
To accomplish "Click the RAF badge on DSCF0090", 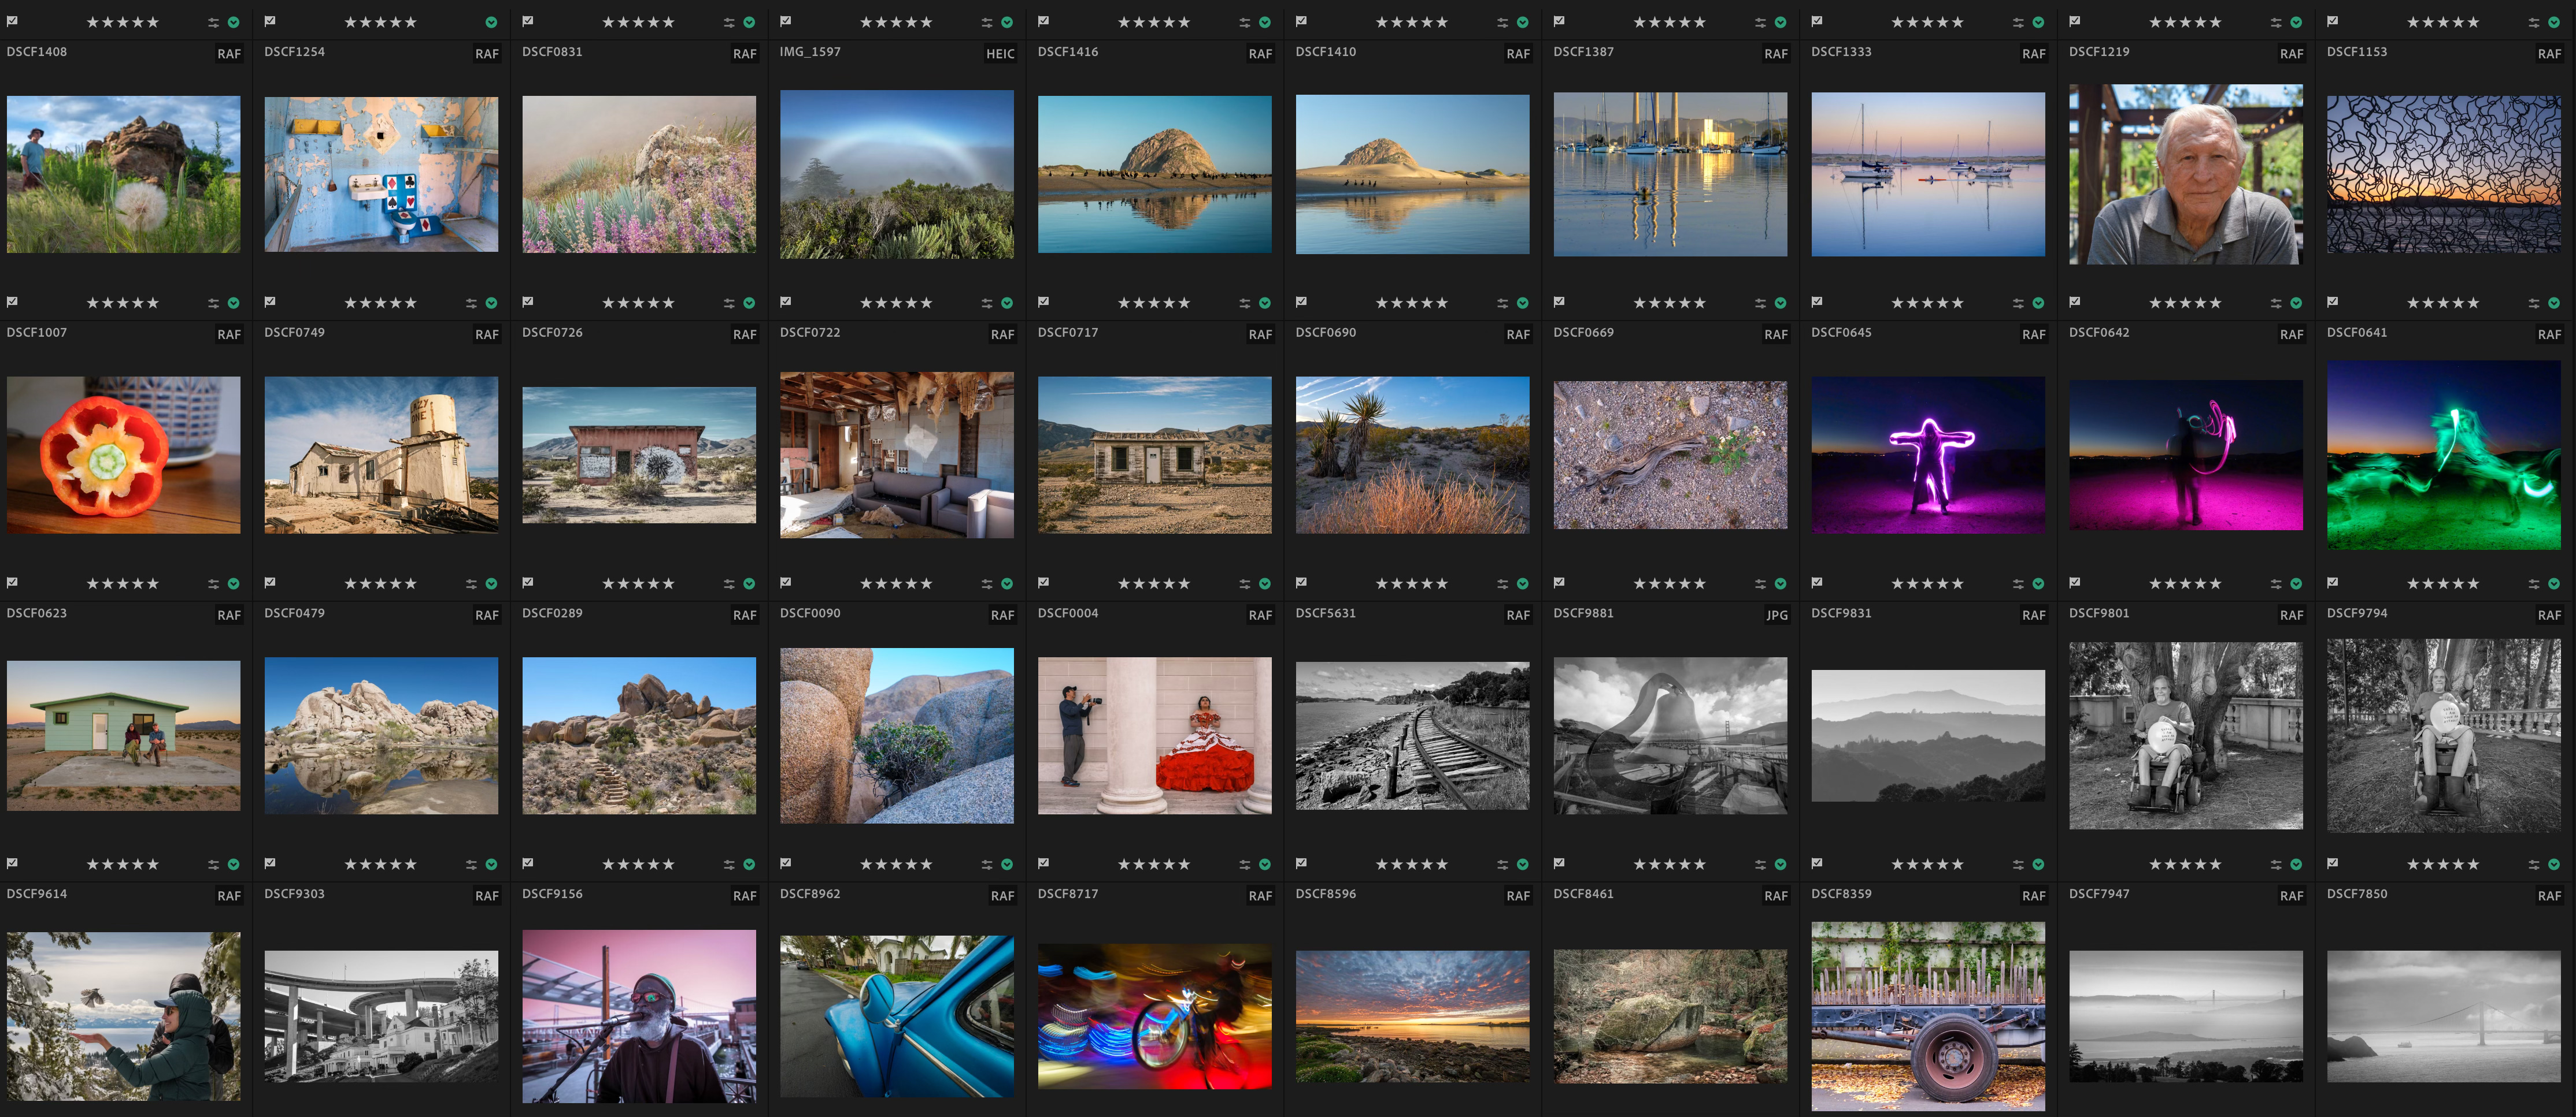I will click(x=1002, y=616).
